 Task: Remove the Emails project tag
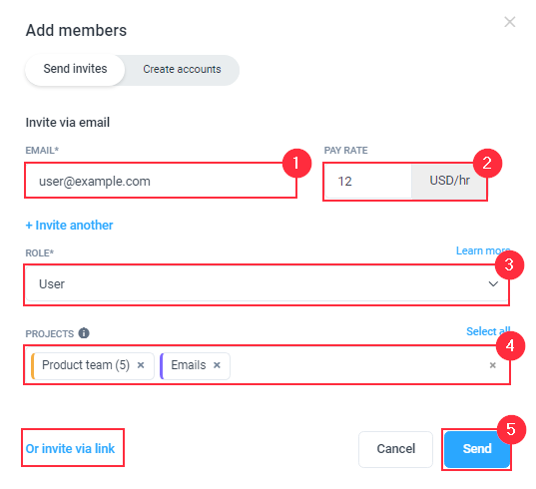pos(217,365)
